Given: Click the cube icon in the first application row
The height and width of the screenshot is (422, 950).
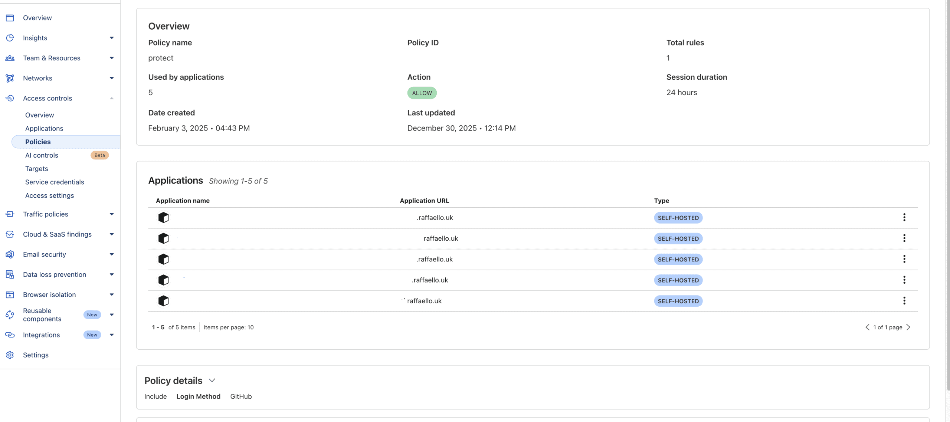Looking at the screenshot, I should pos(163,217).
